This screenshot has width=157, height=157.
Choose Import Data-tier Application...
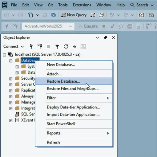74,115
